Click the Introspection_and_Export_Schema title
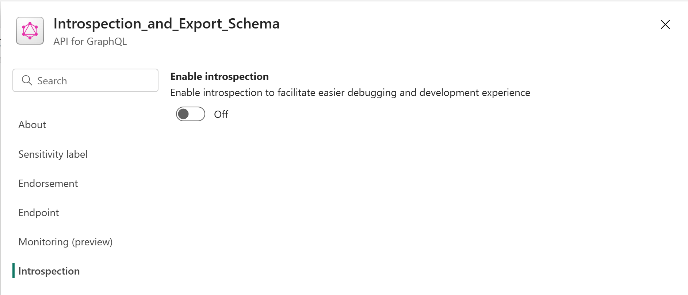 click(167, 24)
